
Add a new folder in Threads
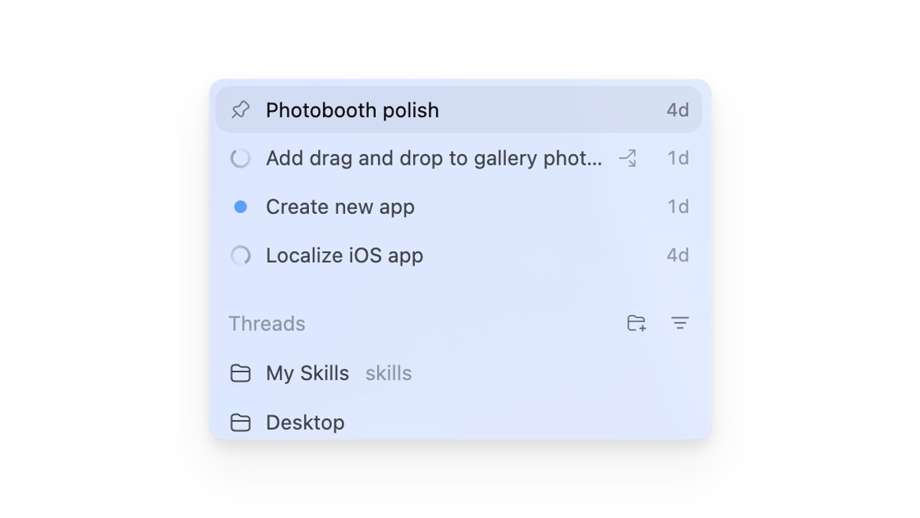(636, 323)
